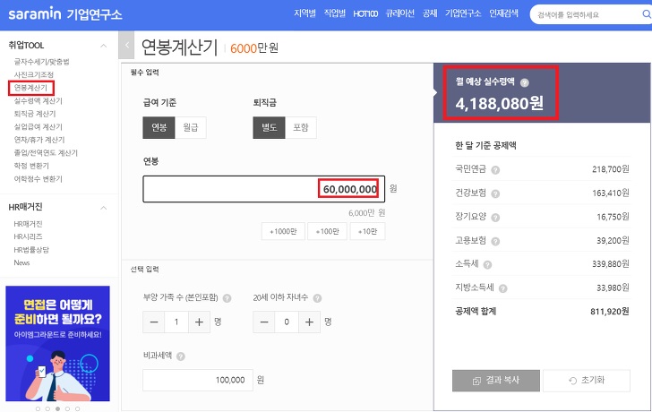Increase 부양 가족 수 with plus

[199, 322]
